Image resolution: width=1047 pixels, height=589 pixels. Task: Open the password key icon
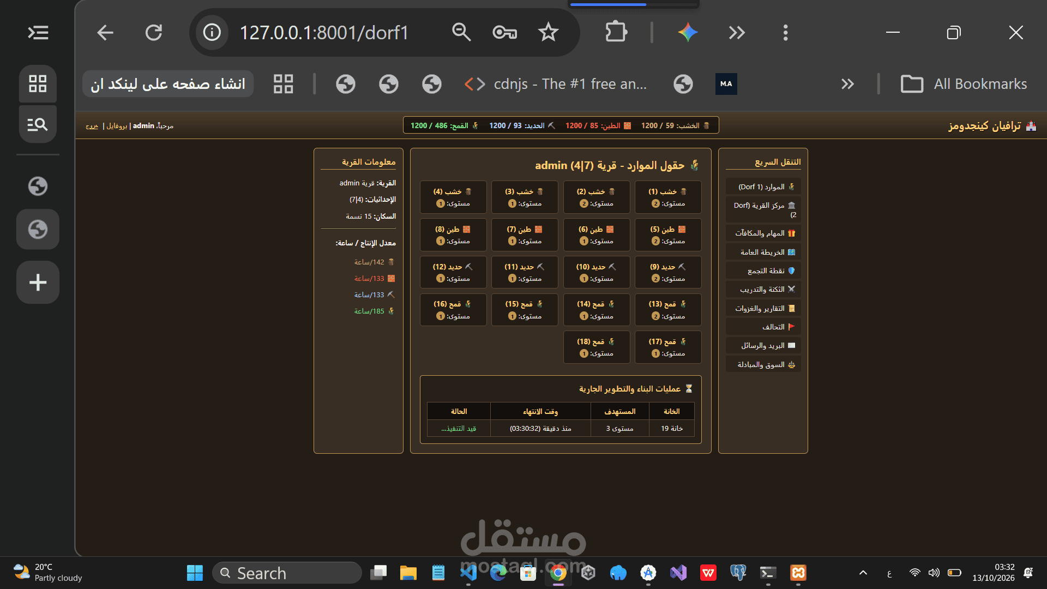click(x=504, y=33)
